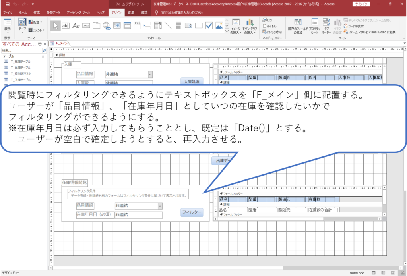Insert 日付と時刻 into the form header
Screen dimensions: 407x276
click(273, 32)
